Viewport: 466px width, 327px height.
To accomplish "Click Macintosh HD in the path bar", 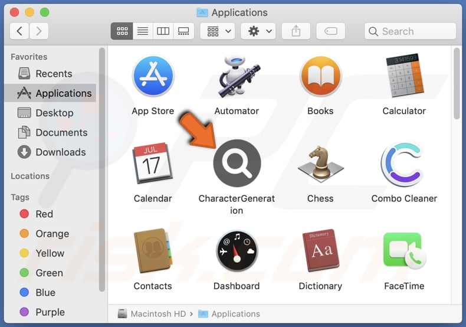I will (152, 313).
